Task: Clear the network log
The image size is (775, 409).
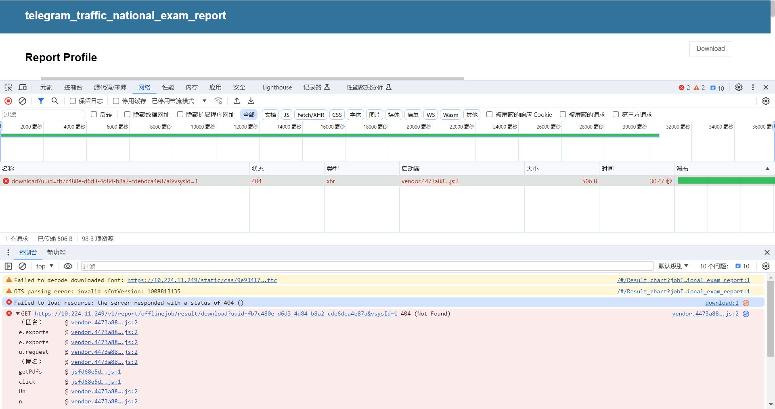Action: point(23,101)
